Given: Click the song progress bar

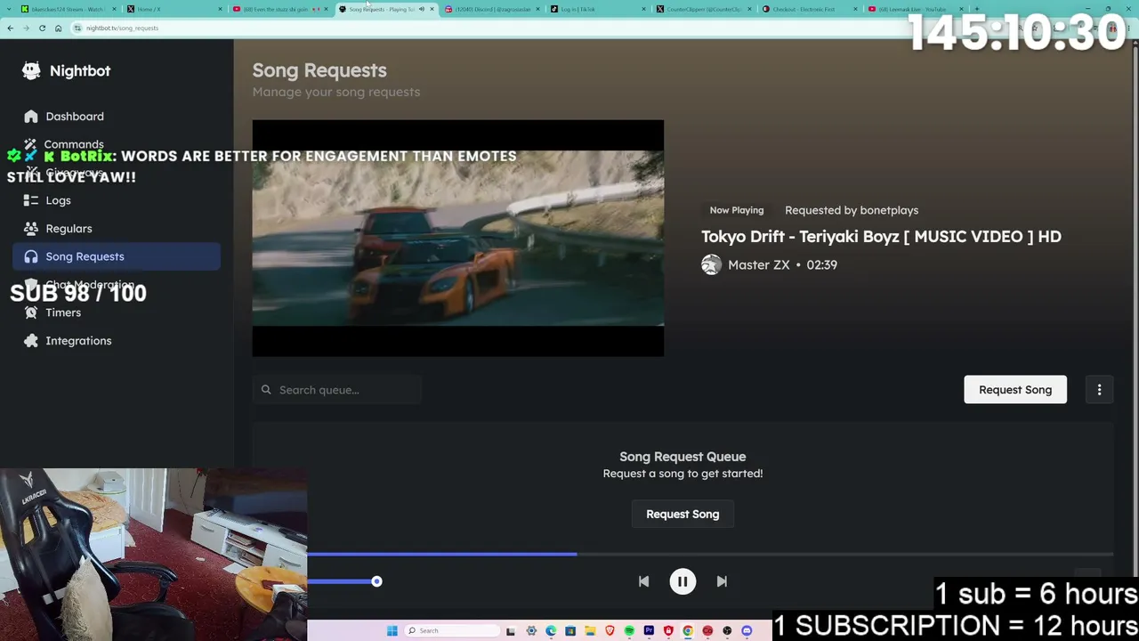Looking at the screenshot, I should pyautogui.click(x=710, y=554).
